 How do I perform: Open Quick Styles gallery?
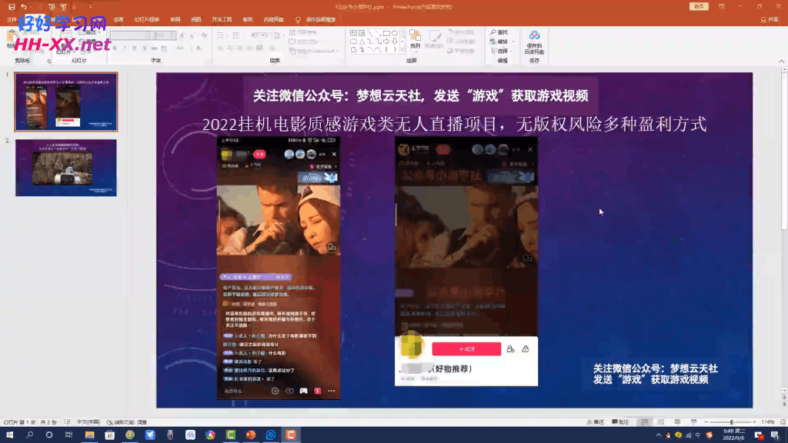click(x=434, y=39)
